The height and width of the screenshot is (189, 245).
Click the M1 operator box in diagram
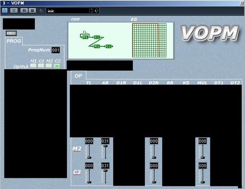(x=85, y=37)
